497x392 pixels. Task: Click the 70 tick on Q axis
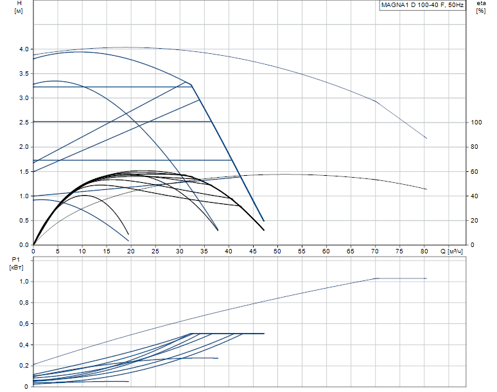click(x=375, y=251)
